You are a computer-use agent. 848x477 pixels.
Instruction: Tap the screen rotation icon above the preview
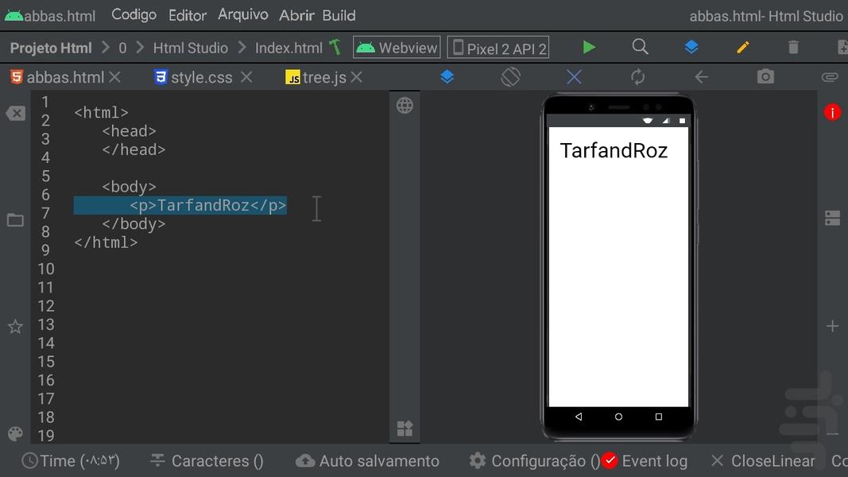510,76
